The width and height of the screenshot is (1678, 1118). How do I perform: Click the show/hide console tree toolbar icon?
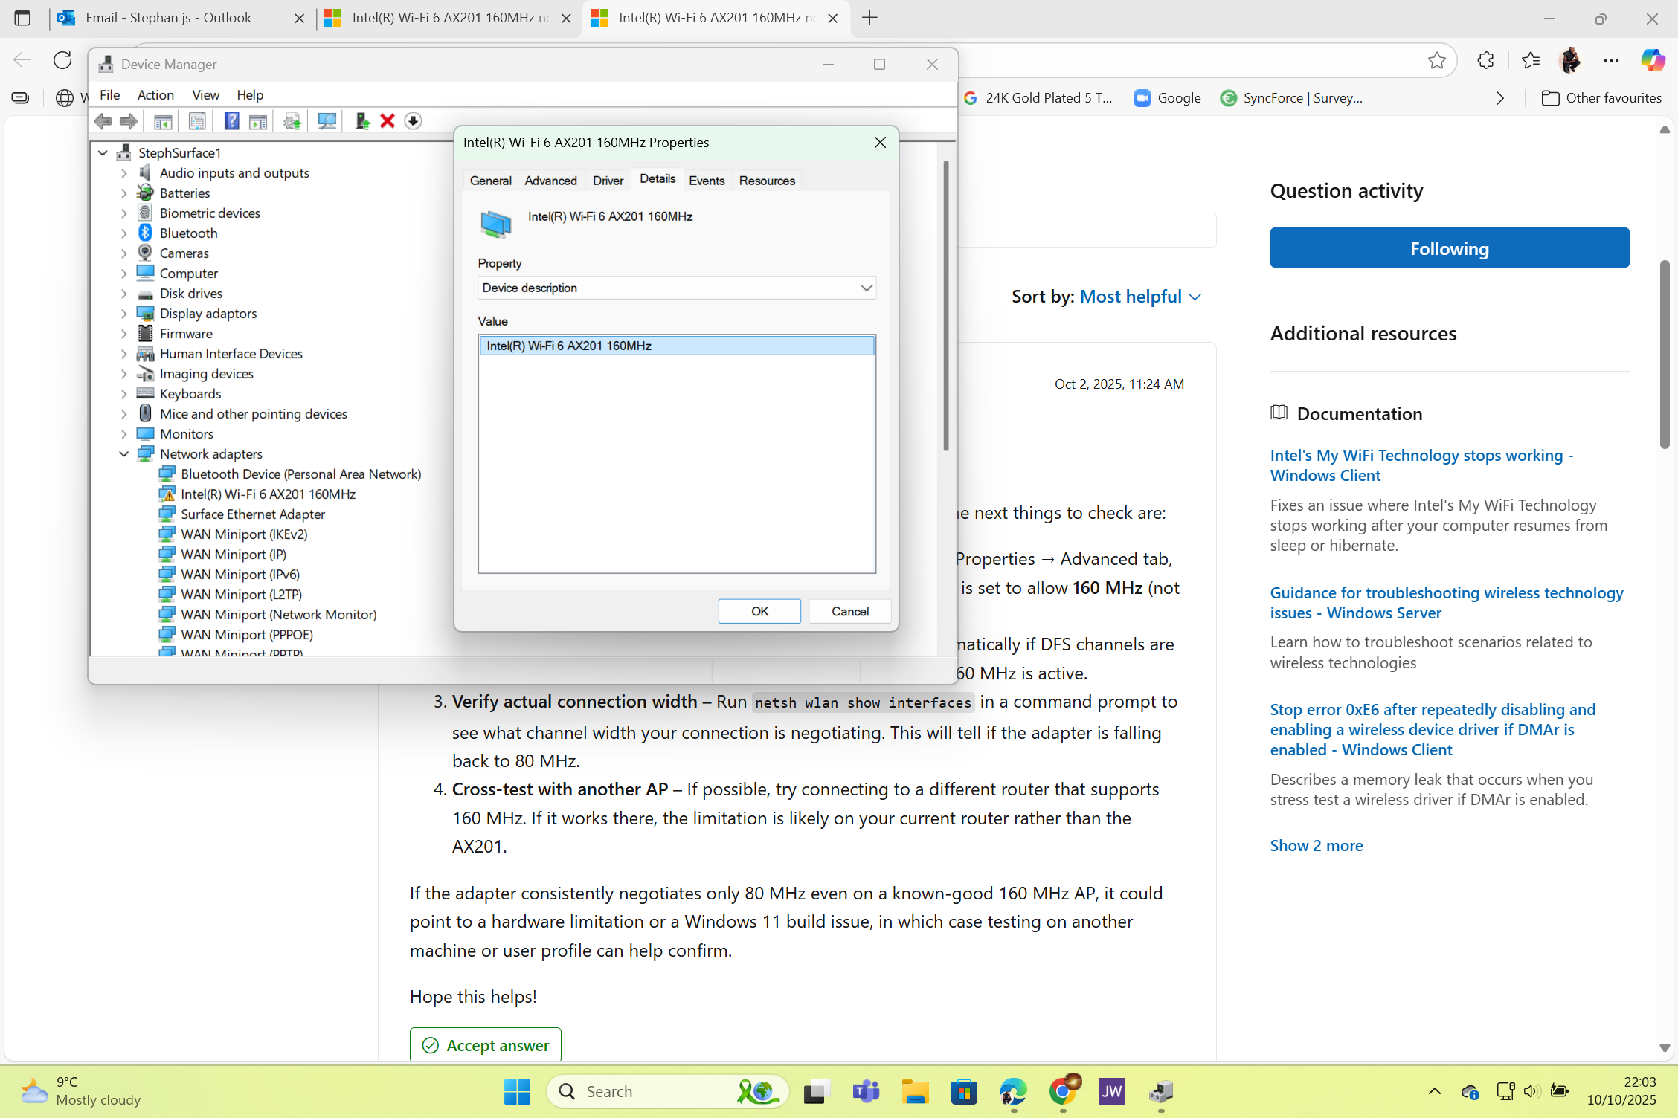point(163,121)
